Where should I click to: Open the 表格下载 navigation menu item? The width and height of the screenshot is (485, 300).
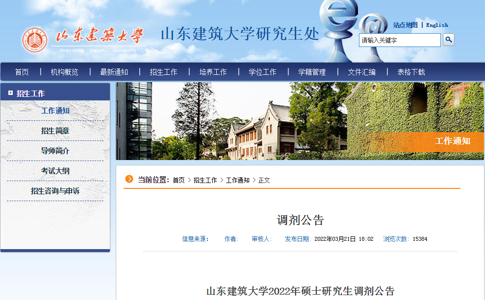411,72
